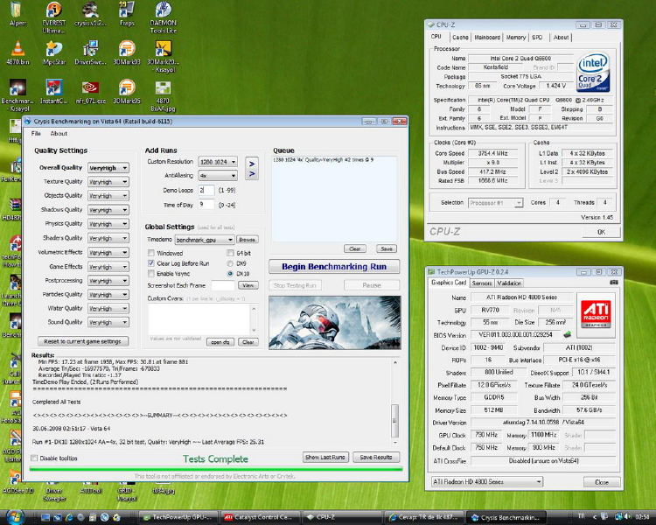The image size is (656, 525).
Task: Switch to CPU-Z Memory tab
Action: [x=516, y=38]
